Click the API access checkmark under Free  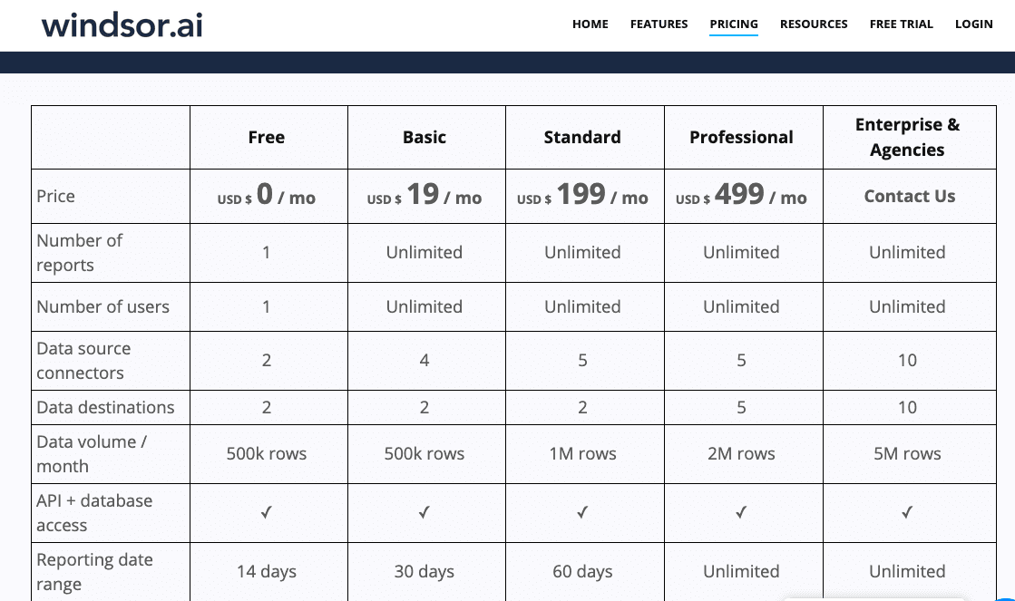point(266,512)
